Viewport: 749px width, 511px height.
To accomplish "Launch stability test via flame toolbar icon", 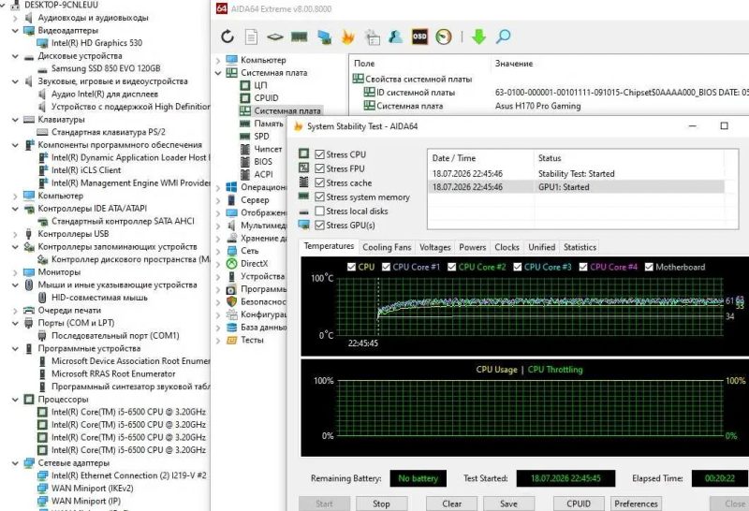I will point(347,36).
